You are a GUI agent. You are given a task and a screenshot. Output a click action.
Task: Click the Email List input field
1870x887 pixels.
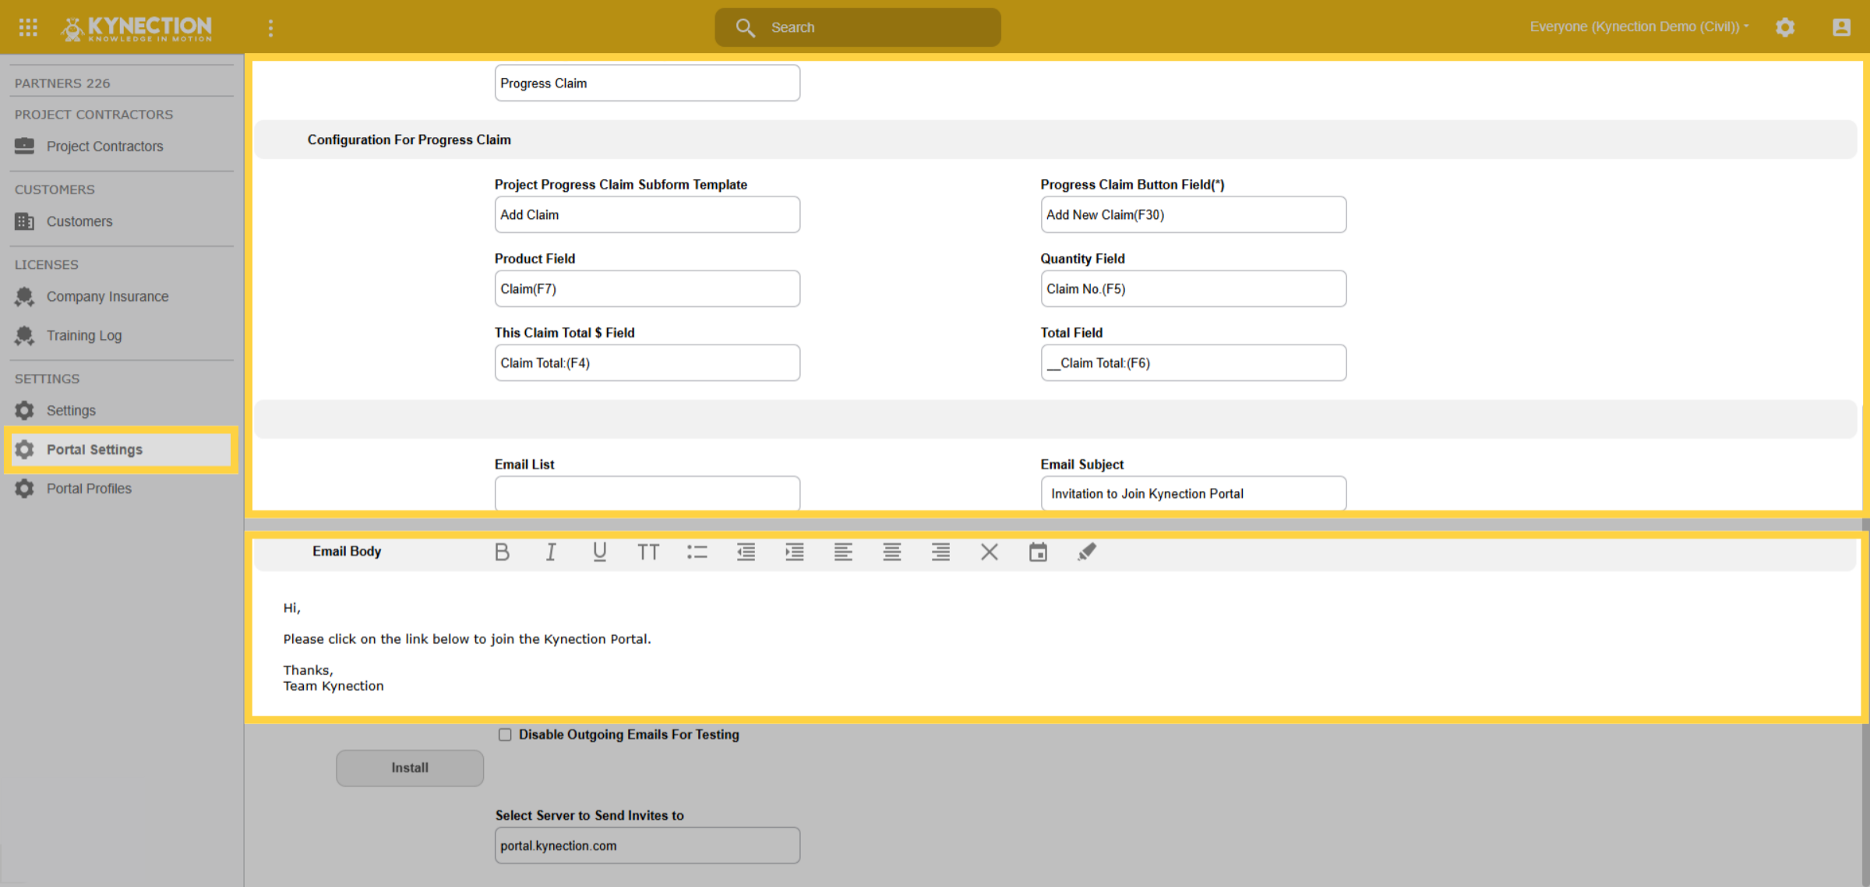647,493
